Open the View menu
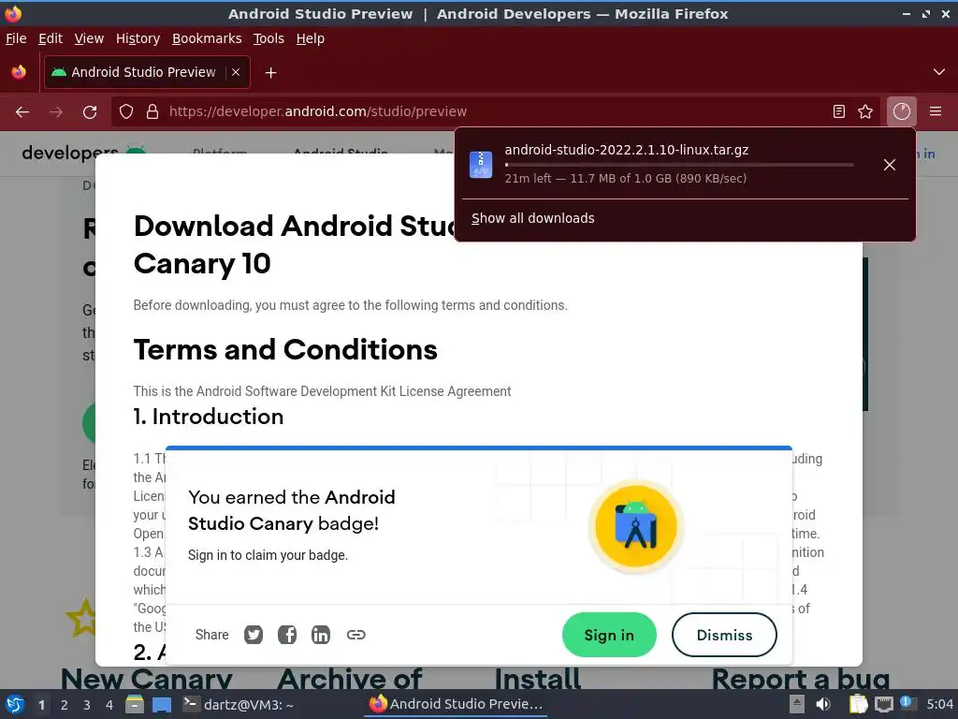Screen dimensions: 958x719 pyautogui.click(x=89, y=38)
